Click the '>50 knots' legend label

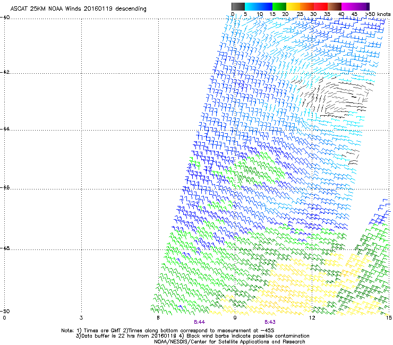[378, 14]
